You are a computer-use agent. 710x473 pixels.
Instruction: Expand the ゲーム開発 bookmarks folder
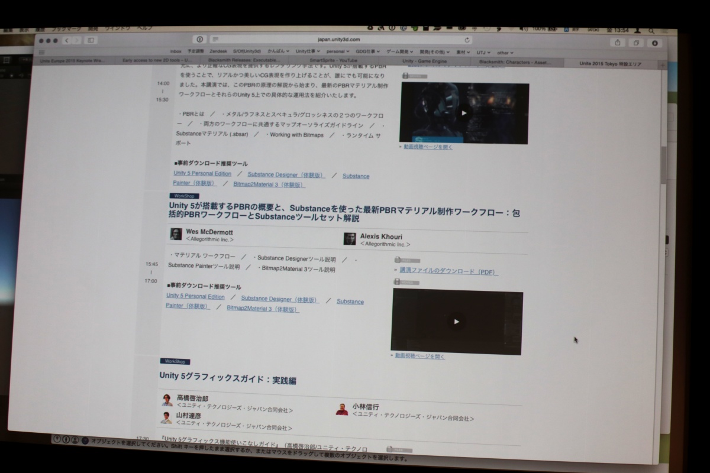coord(401,52)
